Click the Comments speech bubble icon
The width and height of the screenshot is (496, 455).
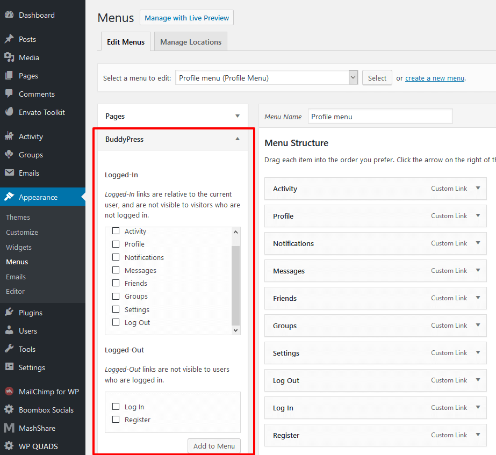tap(9, 93)
